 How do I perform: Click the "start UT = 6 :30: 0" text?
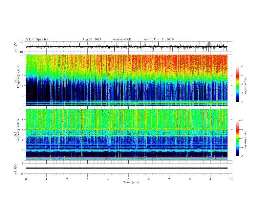159,39
